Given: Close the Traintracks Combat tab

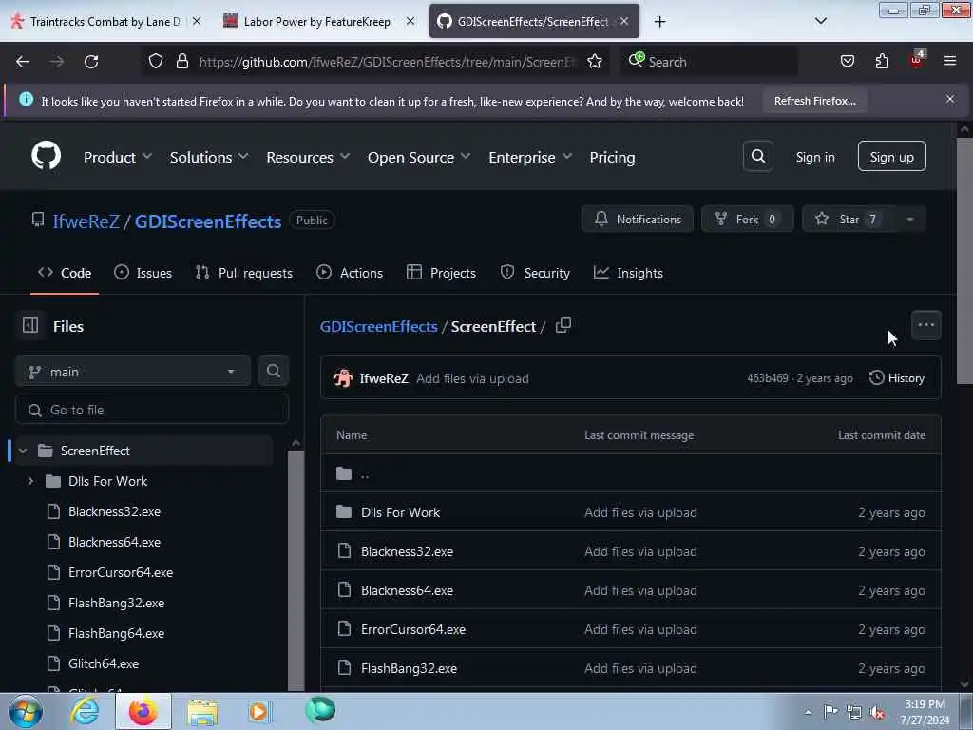Looking at the screenshot, I should pyautogui.click(x=197, y=21).
